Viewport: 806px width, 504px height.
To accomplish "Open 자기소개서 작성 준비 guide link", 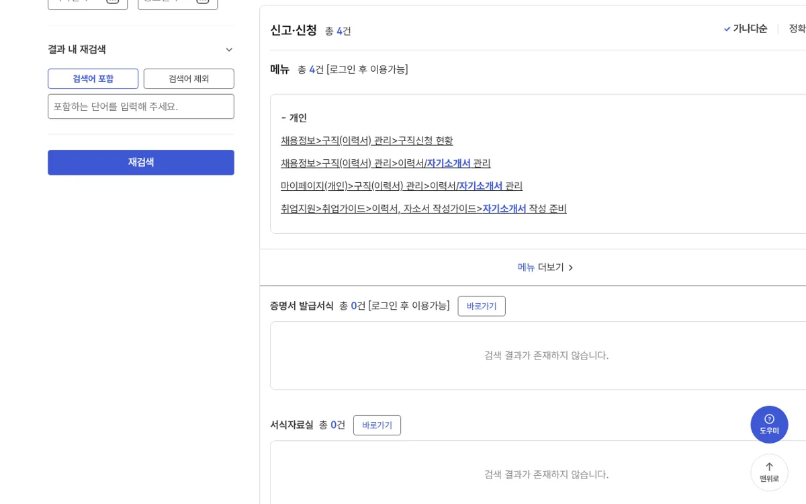I will 424,209.
